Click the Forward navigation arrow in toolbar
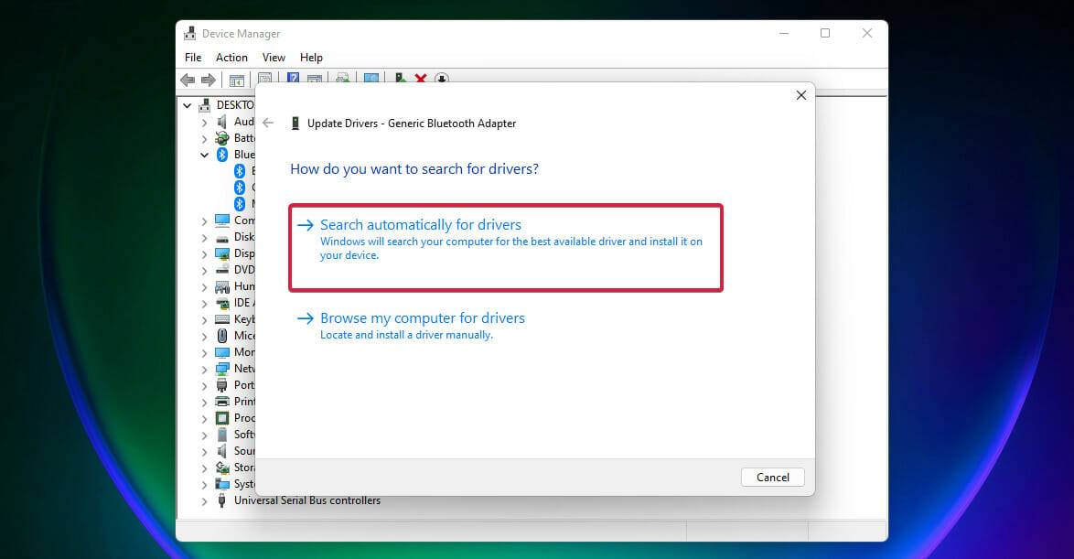The height and width of the screenshot is (559, 1074). coord(209,80)
